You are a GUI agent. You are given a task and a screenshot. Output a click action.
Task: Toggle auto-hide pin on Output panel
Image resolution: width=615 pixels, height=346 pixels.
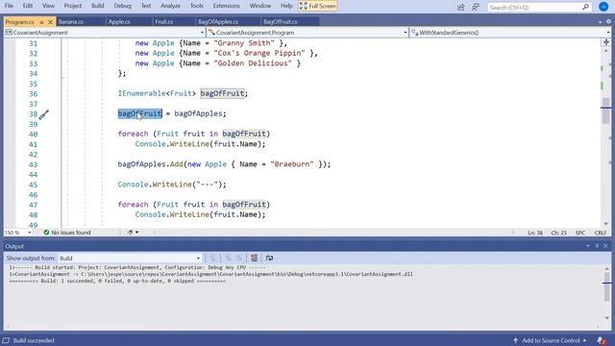click(597, 246)
